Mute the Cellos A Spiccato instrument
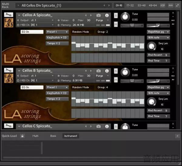The image size is (182, 166). point(116,24)
